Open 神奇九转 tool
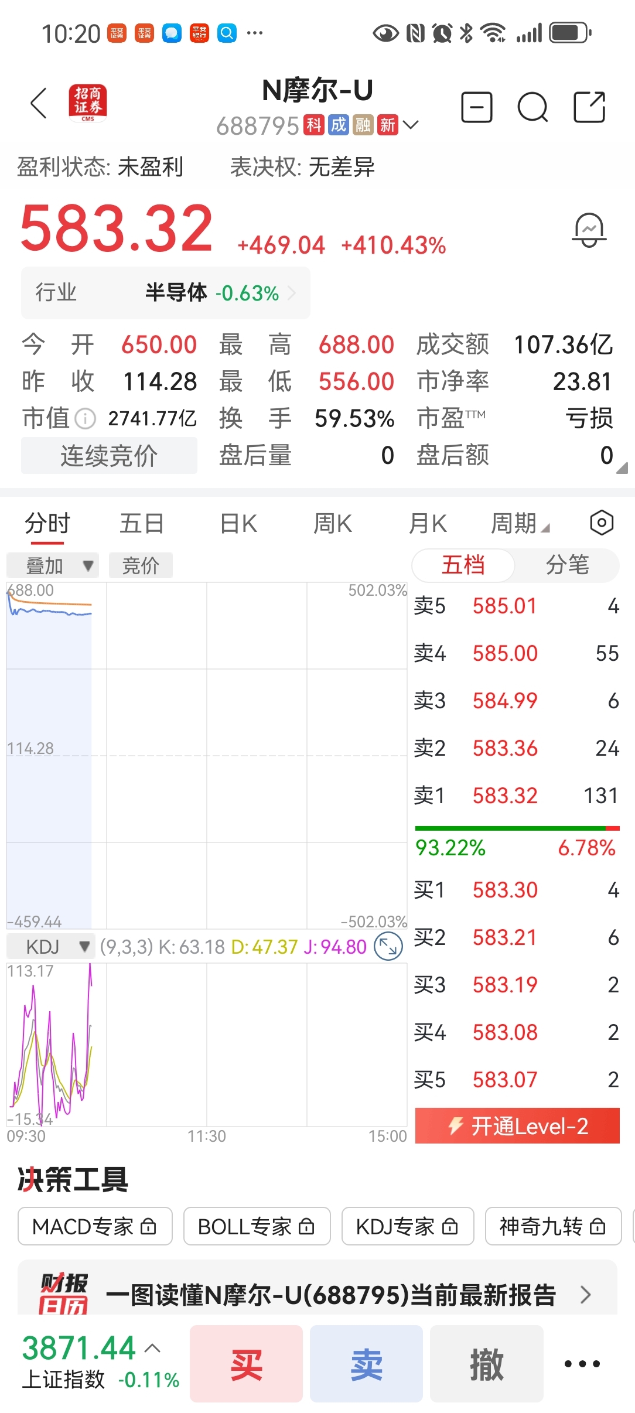The height and width of the screenshot is (1413, 635). pos(554,1226)
